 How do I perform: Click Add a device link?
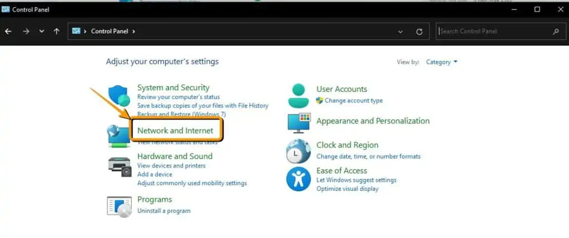pyautogui.click(x=154, y=175)
